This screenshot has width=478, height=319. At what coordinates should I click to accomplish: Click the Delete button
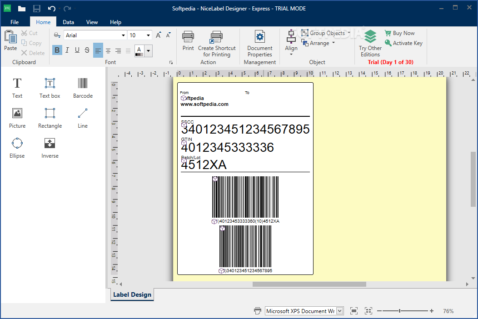coord(33,53)
